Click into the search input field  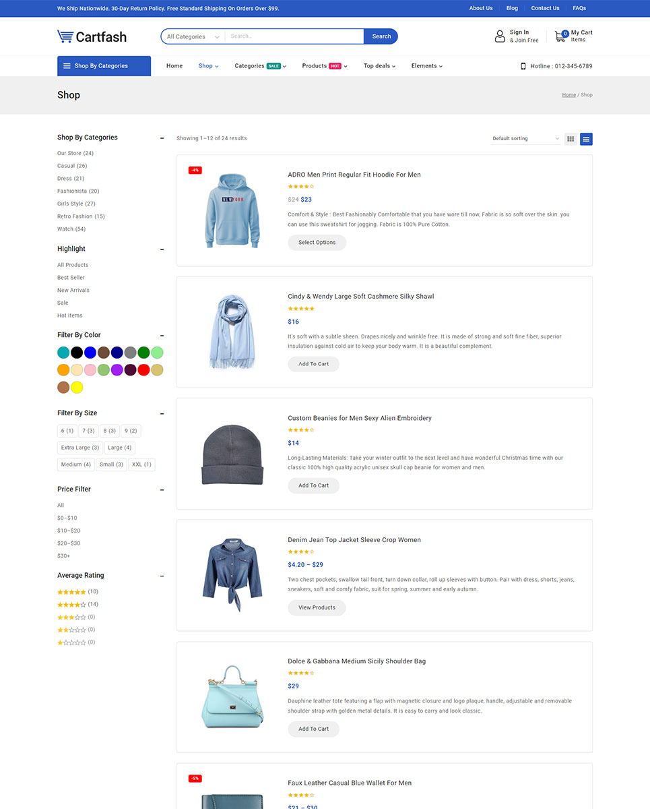(294, 36)
